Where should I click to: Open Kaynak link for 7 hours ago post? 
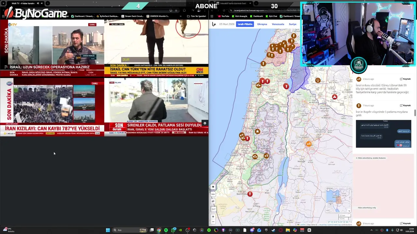tap(405, 105)
